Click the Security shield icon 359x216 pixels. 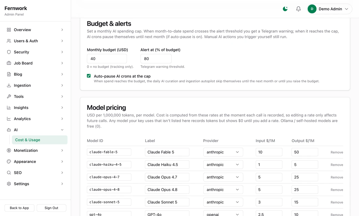coord(9,52)
